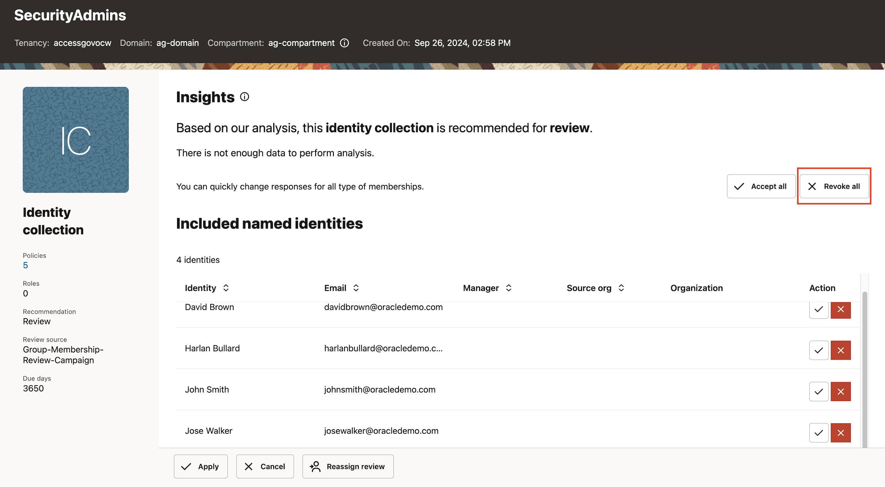Open the 5 Policies link
885x487 pixels.
(25, 265)
